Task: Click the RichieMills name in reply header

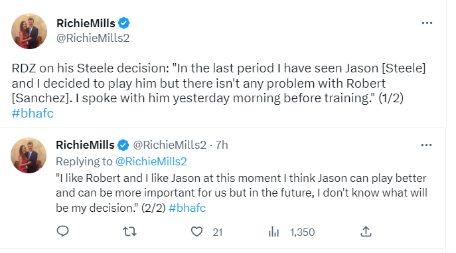Action: 85,145
